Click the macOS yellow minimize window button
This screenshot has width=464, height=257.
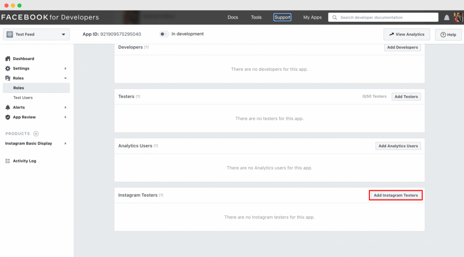[13, 5]
